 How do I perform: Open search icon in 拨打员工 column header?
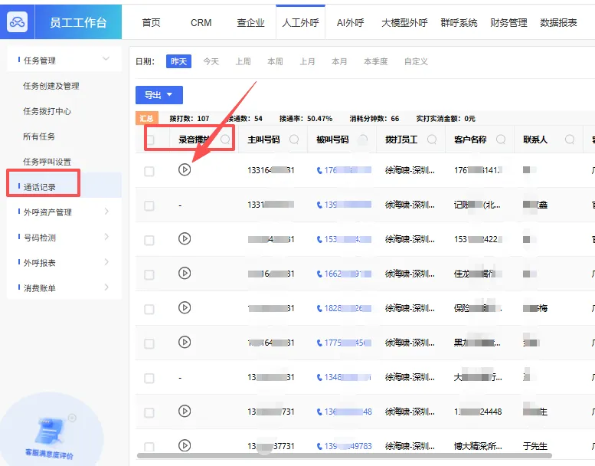[431, 139]
